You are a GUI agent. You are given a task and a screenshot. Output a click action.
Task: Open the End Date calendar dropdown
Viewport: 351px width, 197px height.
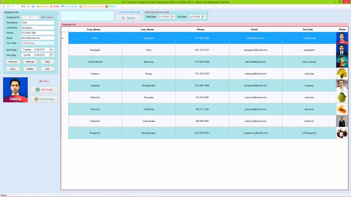point(203,17)
